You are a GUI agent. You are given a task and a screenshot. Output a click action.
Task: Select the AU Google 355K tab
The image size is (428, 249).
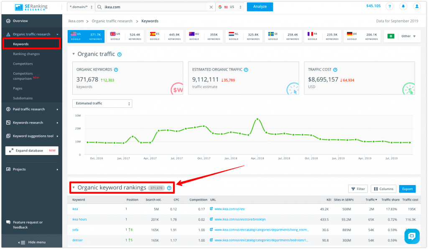pos(204,36)
